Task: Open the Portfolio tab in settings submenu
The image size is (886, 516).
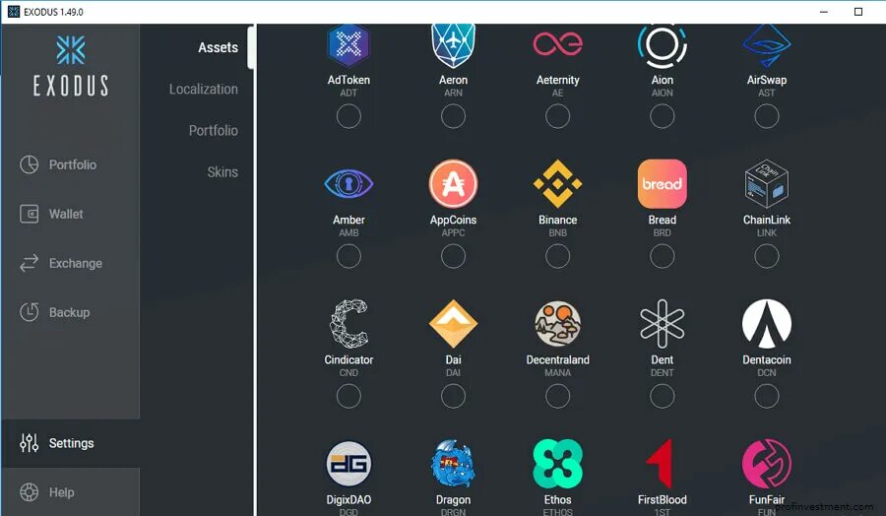Action: tap(213, 131)
